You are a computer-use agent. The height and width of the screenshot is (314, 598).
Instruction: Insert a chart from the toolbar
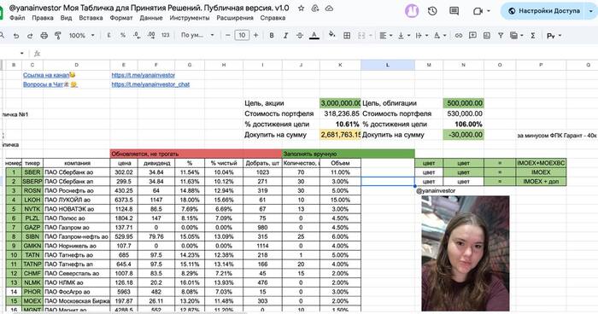487,36
